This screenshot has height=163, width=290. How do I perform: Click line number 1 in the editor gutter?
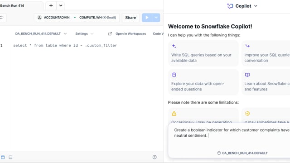[x=1, y=45]
